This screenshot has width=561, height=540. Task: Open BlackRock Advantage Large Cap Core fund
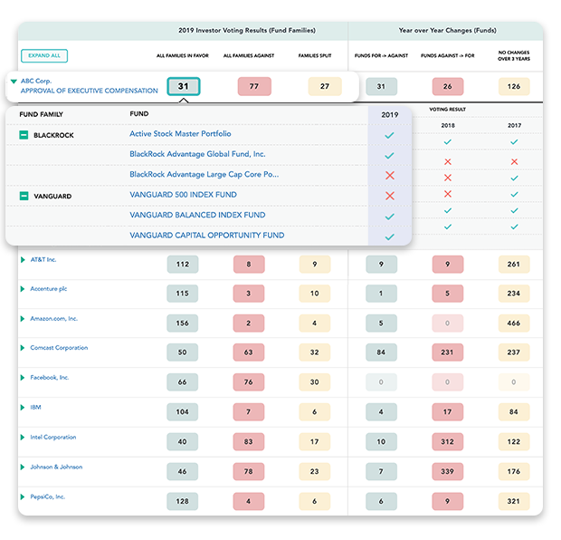click(204, 175)
